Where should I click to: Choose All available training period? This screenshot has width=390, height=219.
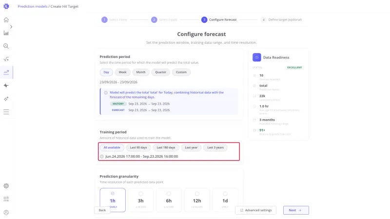click(112, 147)
